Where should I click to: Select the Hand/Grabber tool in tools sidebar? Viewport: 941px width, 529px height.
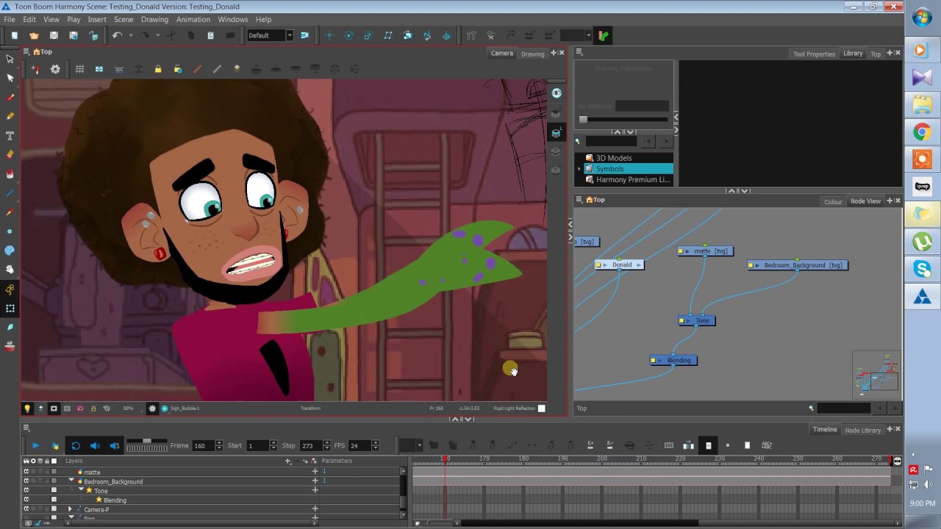click(10, 270)
